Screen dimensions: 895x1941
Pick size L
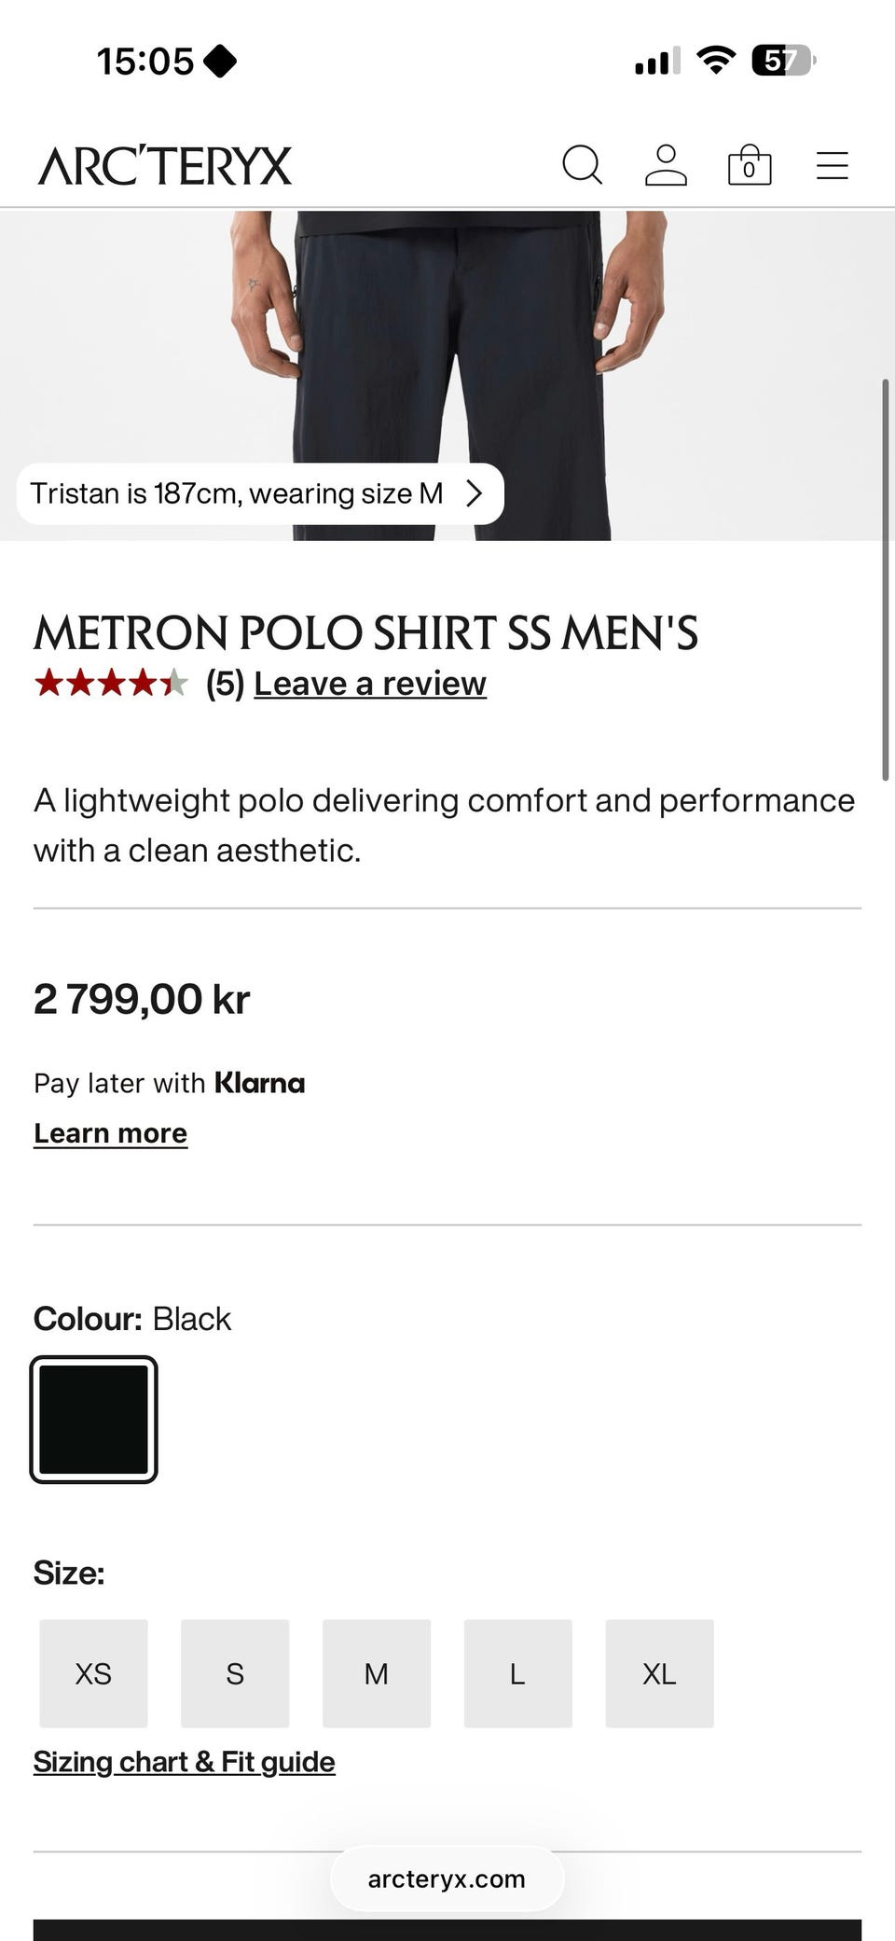pyautogui.click(x=517, y=1674)
